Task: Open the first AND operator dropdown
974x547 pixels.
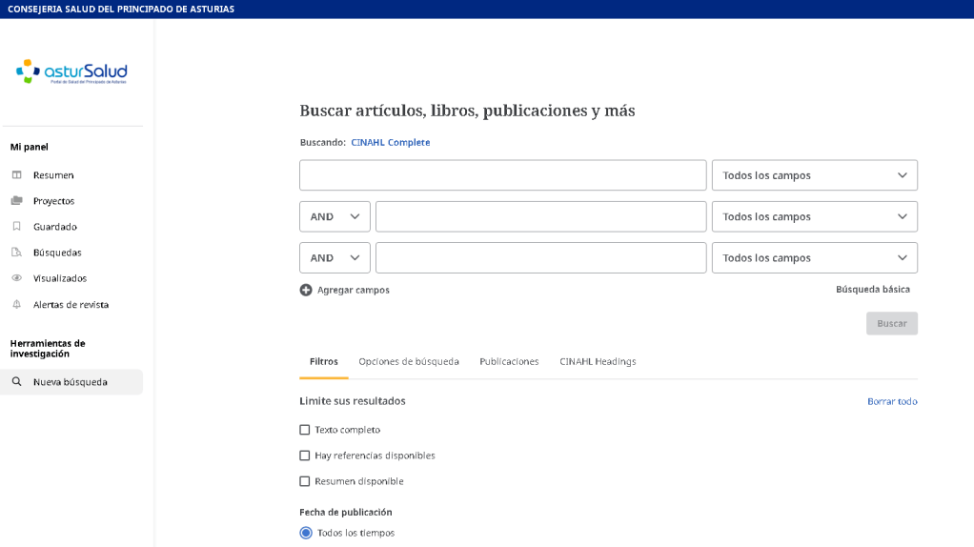Action: click(x=335, y=216)
